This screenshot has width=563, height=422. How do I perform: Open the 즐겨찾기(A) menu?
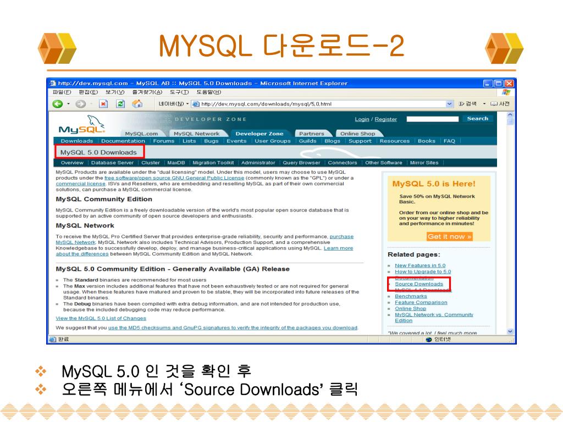coord(147,92)
